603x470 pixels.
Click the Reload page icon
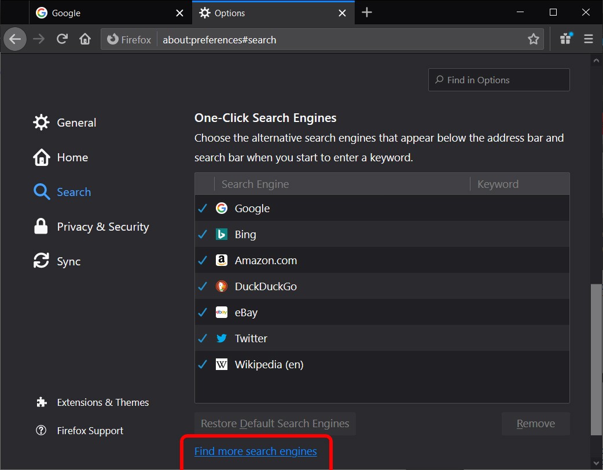(x=62, y=39)
